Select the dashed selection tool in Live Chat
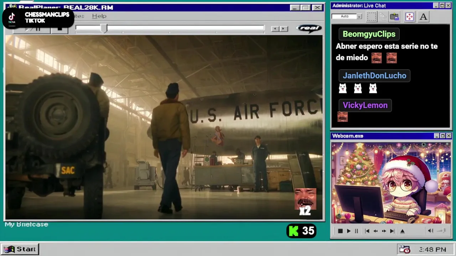 (372, 17)
